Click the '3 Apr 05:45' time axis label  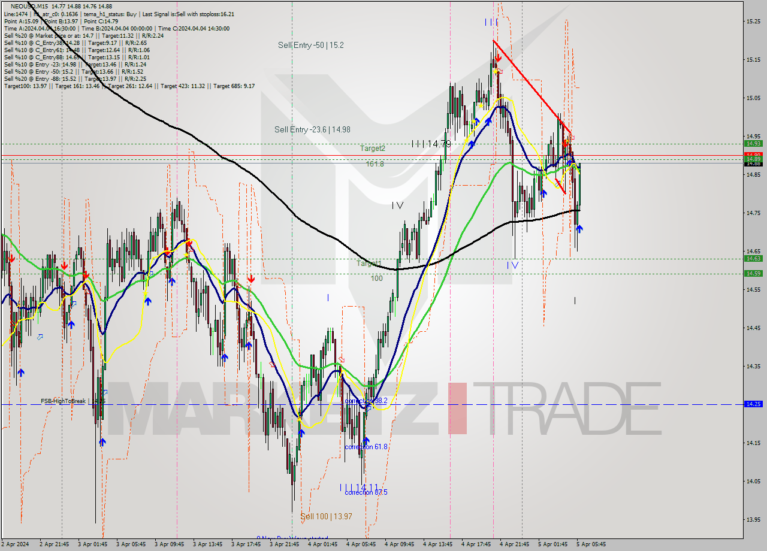coord(130,544)
